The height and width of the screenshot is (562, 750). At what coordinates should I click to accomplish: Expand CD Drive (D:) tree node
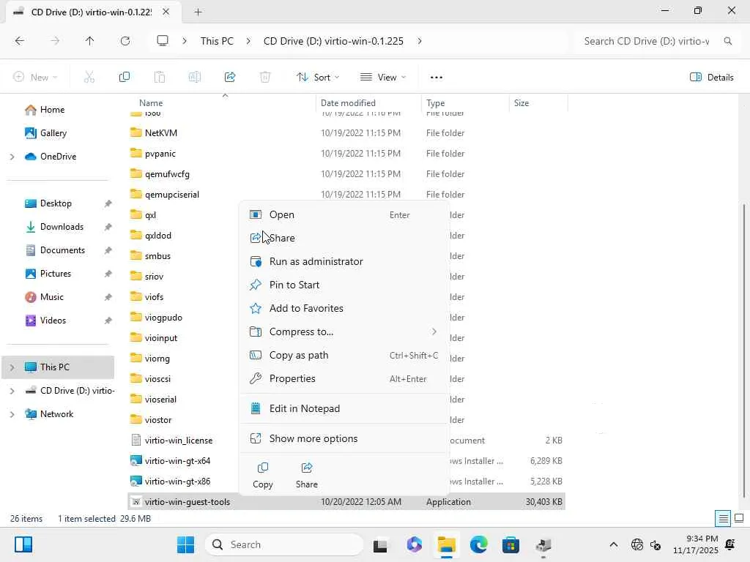click(x=12, y=391)
